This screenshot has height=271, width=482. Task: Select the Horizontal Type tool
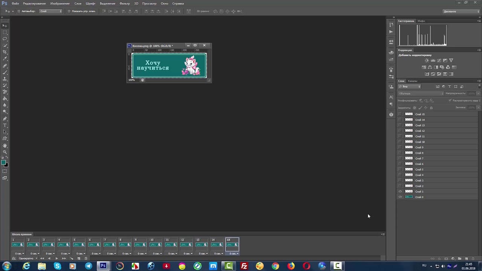tap(5, 125)
